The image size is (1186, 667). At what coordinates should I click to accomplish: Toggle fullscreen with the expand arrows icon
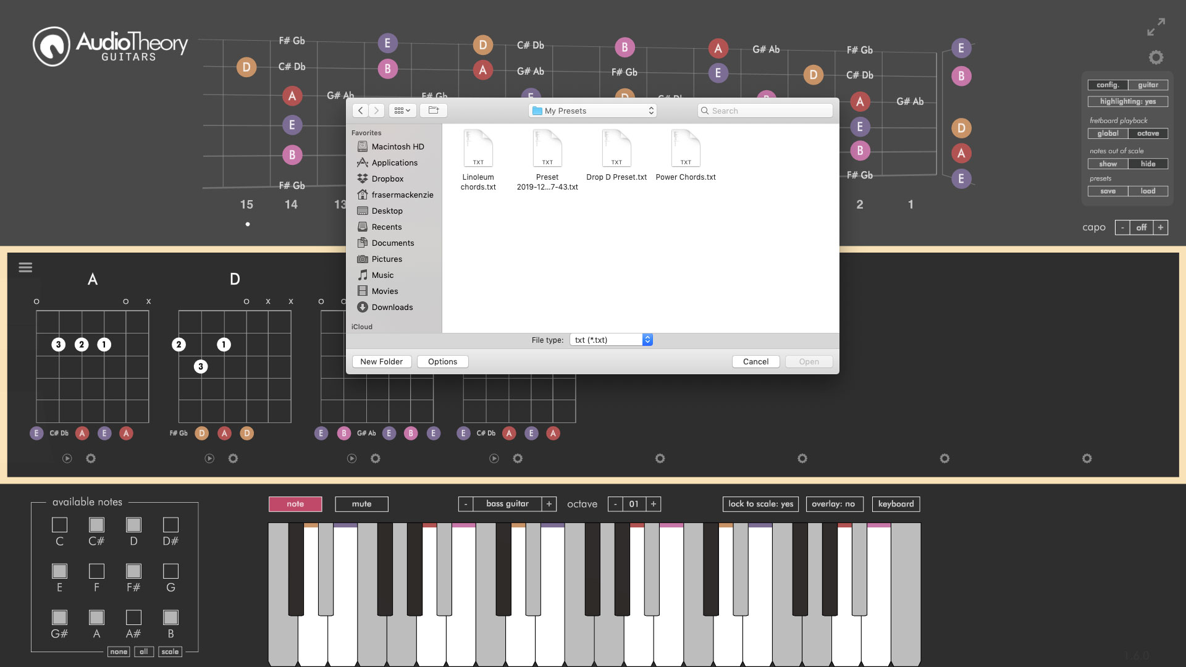coord(1156,27)
